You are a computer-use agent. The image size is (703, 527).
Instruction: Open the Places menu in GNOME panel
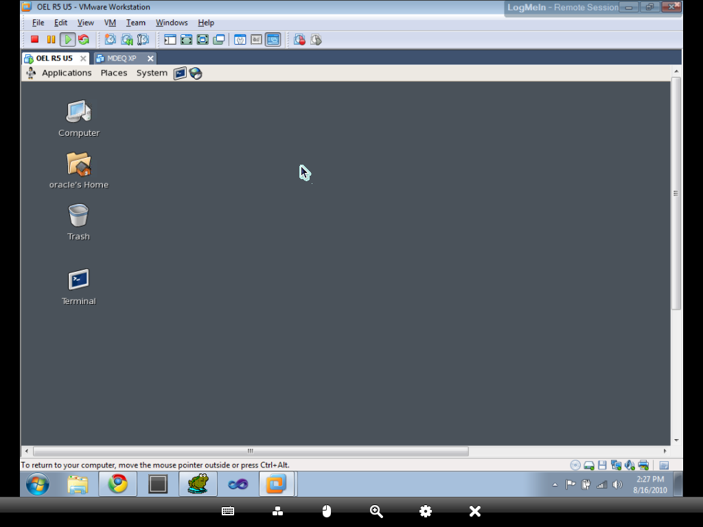point(114,73)
